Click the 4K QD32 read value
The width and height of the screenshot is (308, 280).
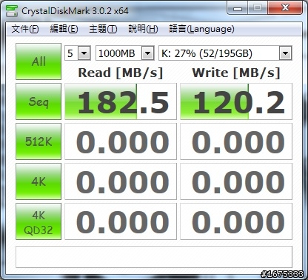point(121,221)
